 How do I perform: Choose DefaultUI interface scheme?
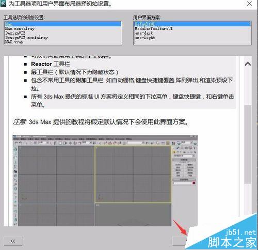pos(192,24)
